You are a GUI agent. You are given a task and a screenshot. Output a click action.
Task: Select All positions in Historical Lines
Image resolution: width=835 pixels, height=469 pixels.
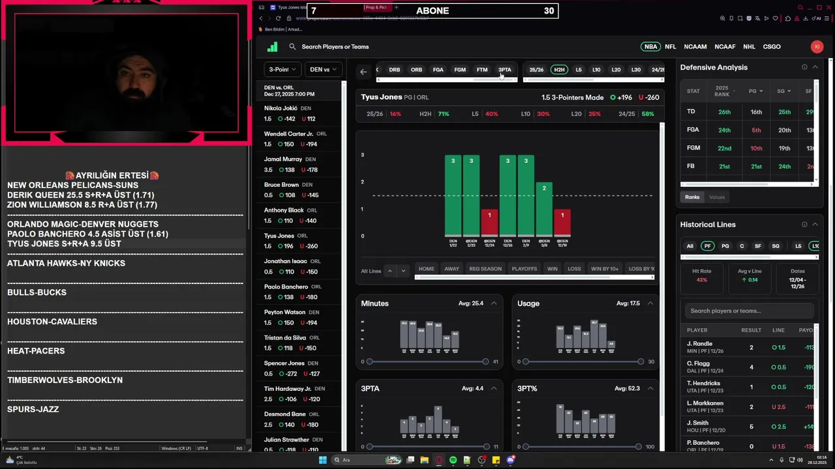(690, 246)
